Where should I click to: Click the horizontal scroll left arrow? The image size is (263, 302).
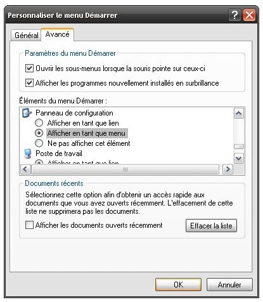click(x=25, y=169)
